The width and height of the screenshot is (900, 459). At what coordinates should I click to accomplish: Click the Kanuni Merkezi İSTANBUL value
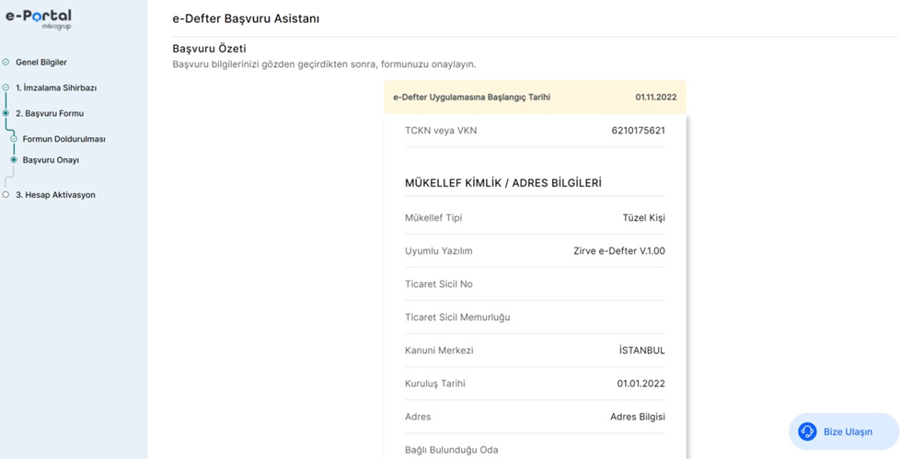(x=641, y=350)
